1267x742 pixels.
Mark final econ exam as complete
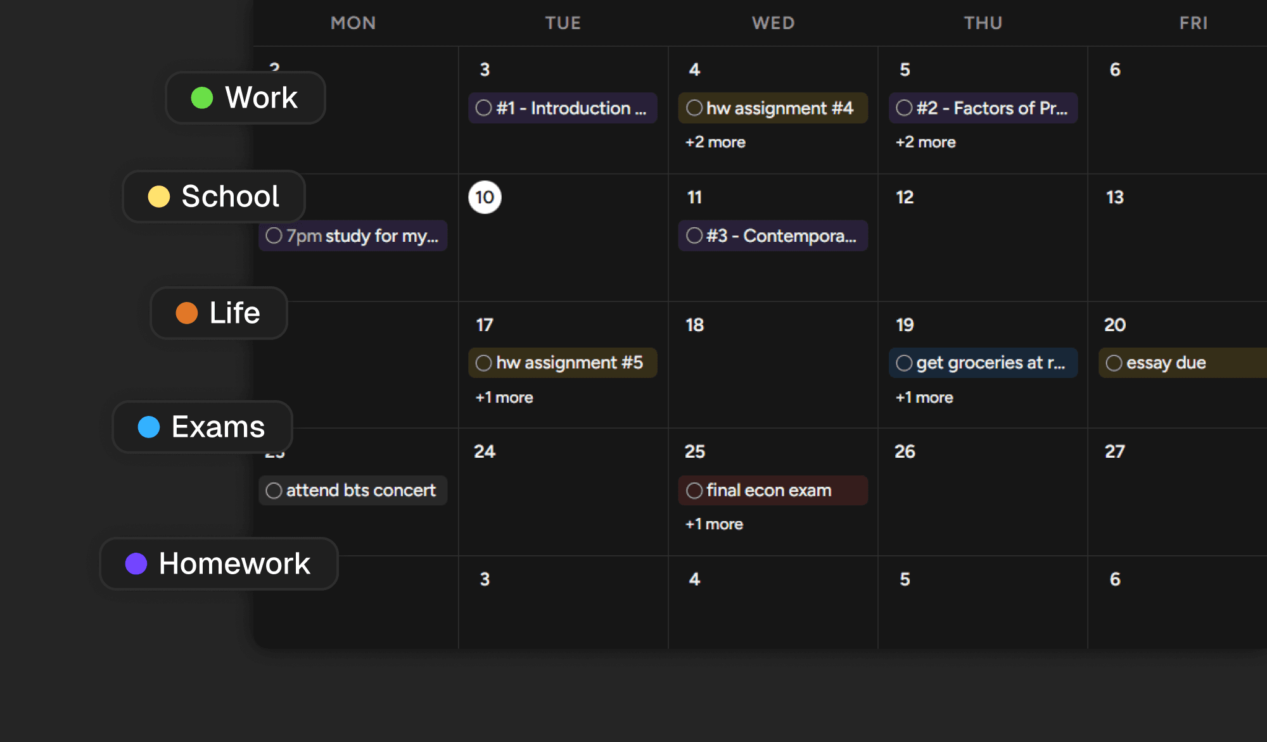pos(694,491)
